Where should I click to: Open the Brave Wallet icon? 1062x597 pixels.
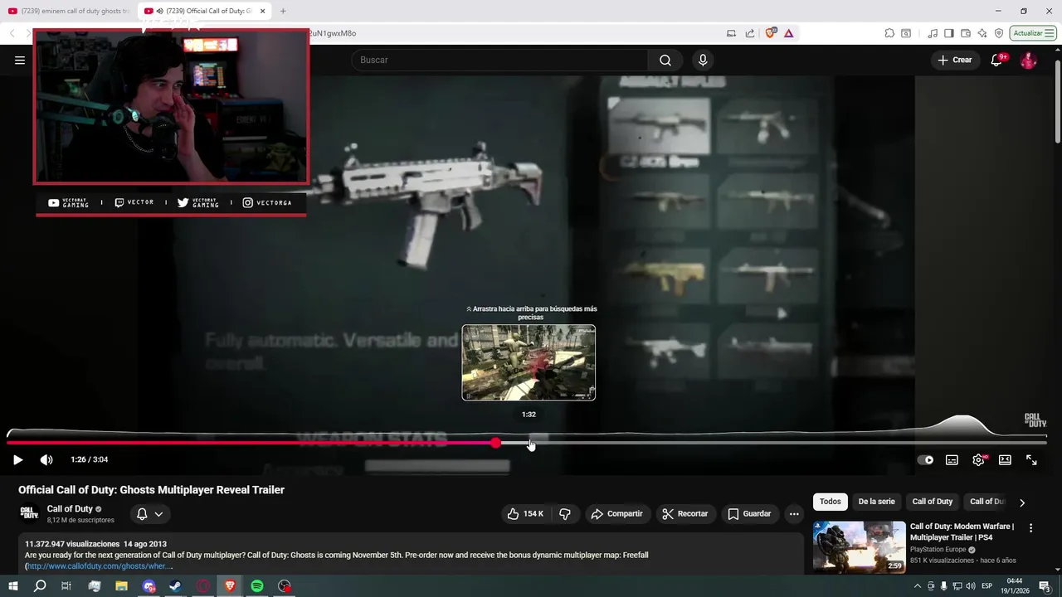click(966, 33)
